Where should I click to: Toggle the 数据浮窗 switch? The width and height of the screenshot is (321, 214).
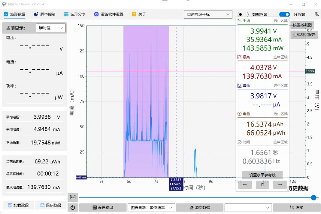tap(243, 14)
